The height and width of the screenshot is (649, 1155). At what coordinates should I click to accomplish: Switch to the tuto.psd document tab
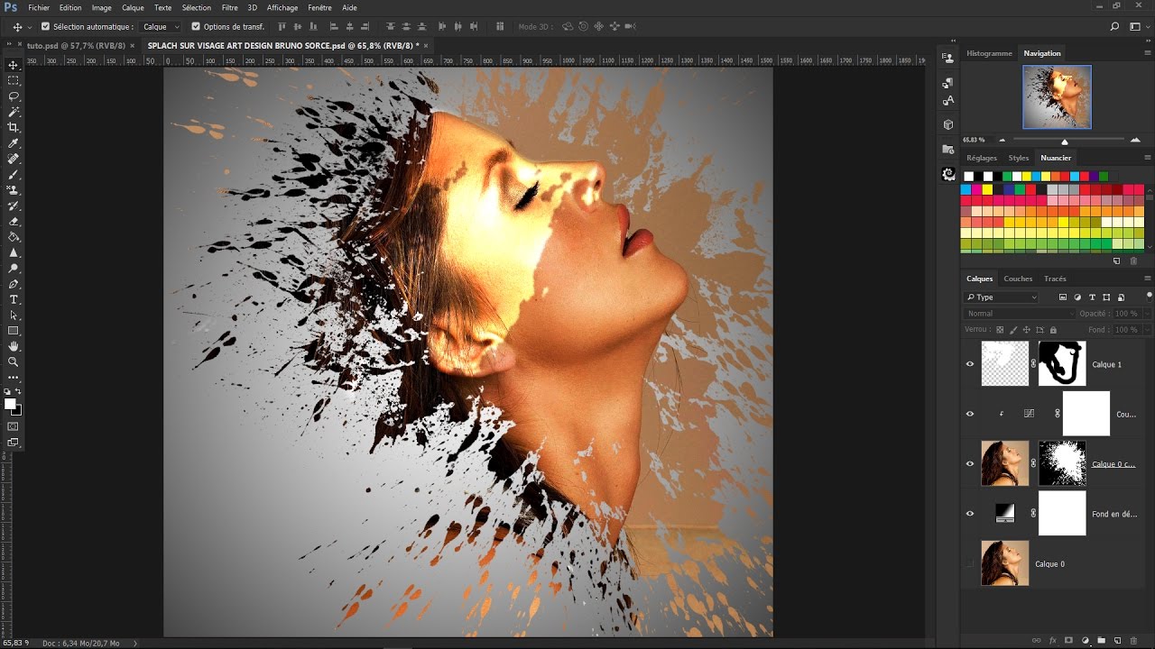click(x=78, y=45)
